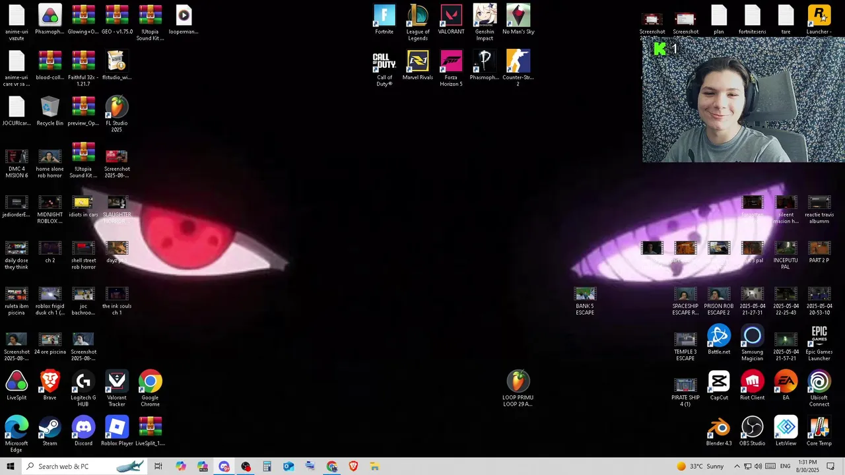Open the Call of Duty shortcut

384,69
